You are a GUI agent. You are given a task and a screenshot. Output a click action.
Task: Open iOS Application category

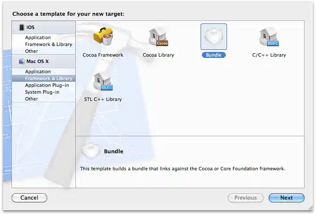coord(38,37)
